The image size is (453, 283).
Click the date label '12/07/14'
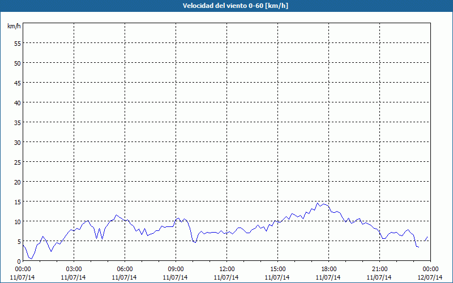[430, 277]
